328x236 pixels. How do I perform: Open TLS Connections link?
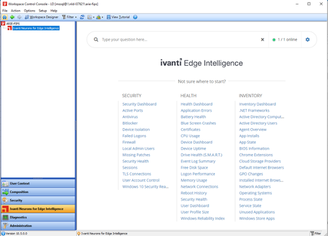(x=137, y=174)
